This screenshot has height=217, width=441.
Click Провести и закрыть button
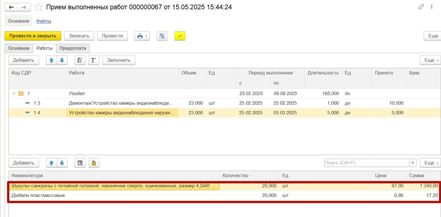point(33,36)
